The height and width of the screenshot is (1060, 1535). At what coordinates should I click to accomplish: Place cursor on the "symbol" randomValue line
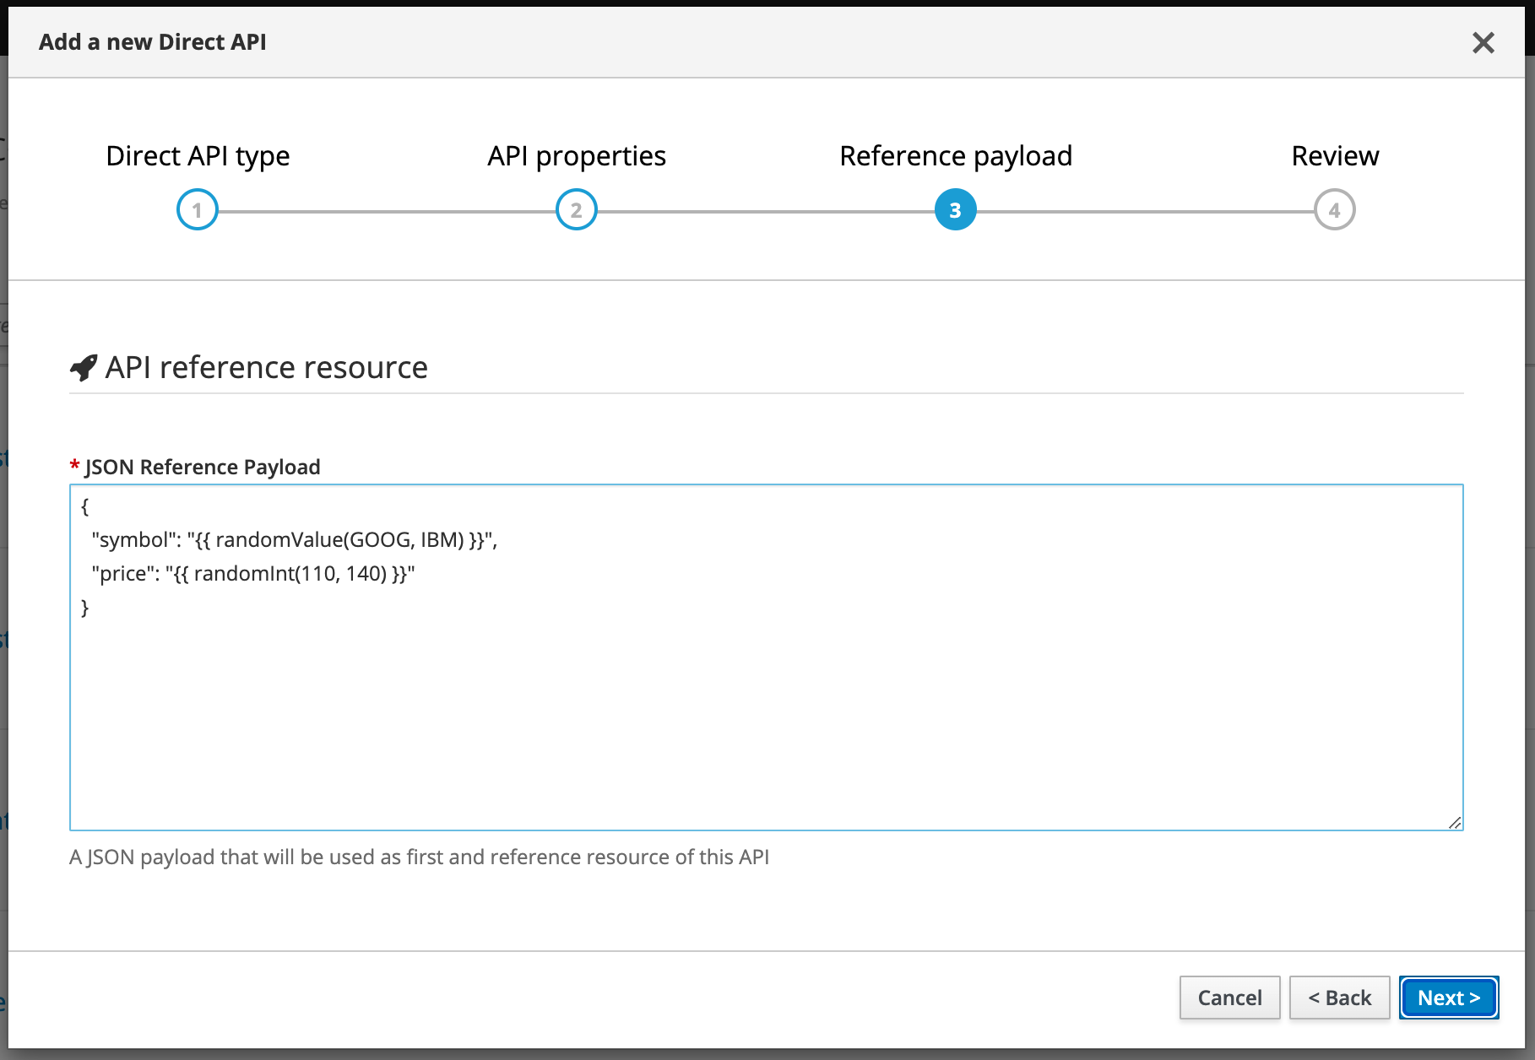(x=294, y=540)
